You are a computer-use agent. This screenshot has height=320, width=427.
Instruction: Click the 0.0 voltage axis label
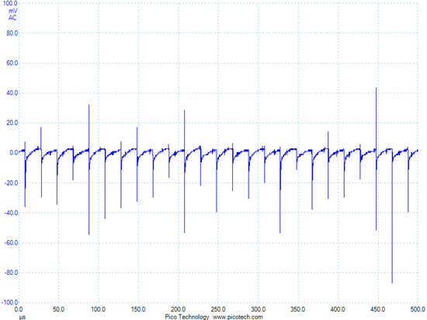pos(14,153)
